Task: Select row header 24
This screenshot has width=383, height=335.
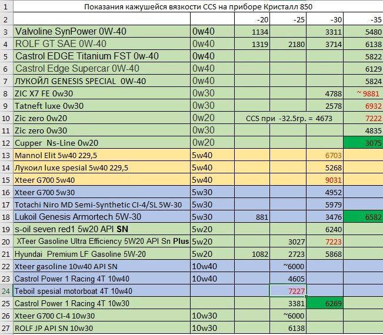Action: pyautogui.click(x=6, y=291)
